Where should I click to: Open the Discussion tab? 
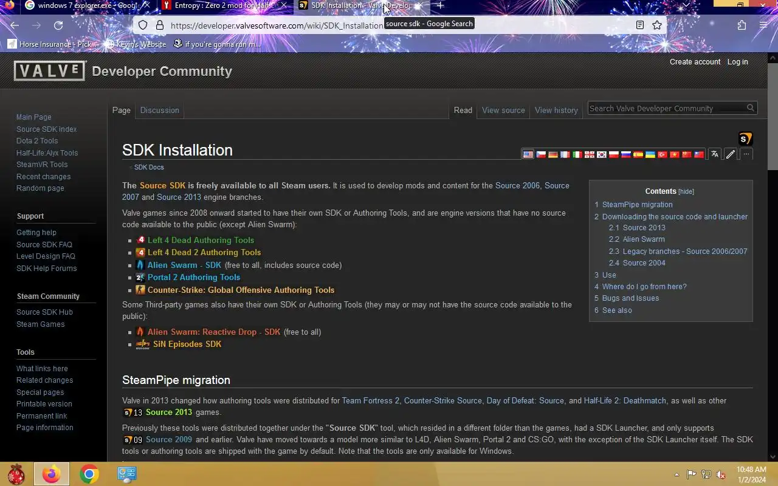(x=160, y=110)
